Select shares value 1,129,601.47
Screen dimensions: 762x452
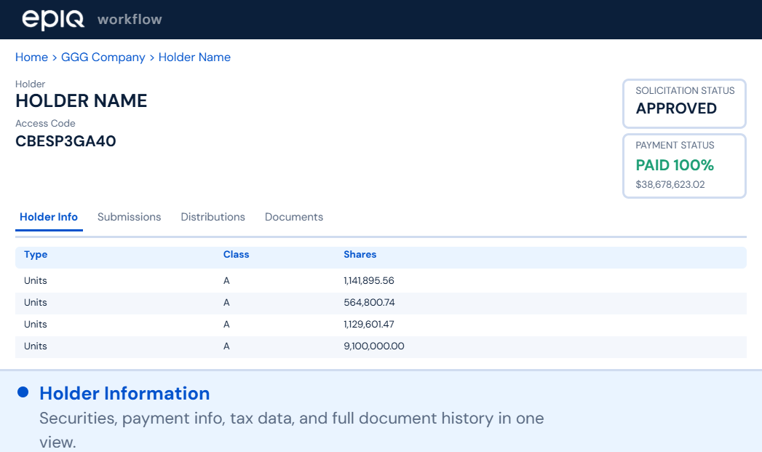coord(369,324)
